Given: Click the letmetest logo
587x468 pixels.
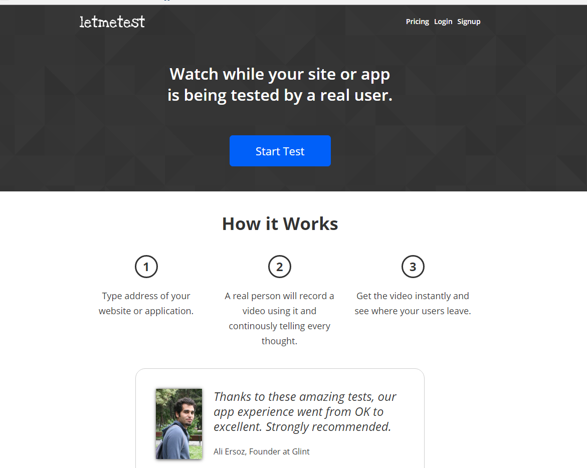Looking at the screenshot, I should point(112,22).
